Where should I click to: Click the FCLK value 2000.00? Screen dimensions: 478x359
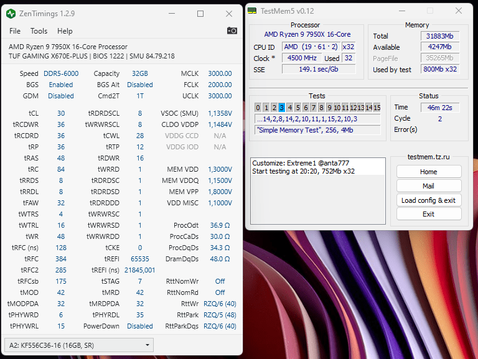(x=220, y=85)
